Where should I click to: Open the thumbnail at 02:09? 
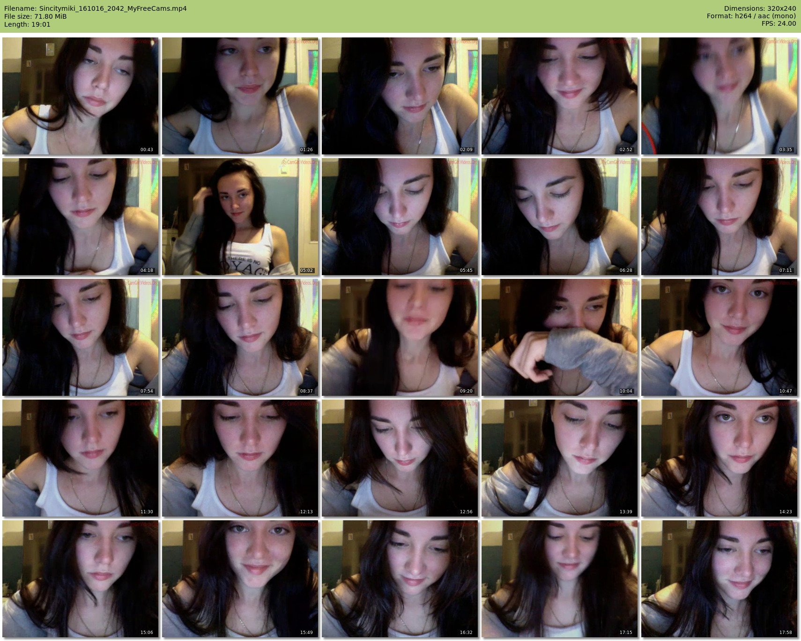point(400,96)
